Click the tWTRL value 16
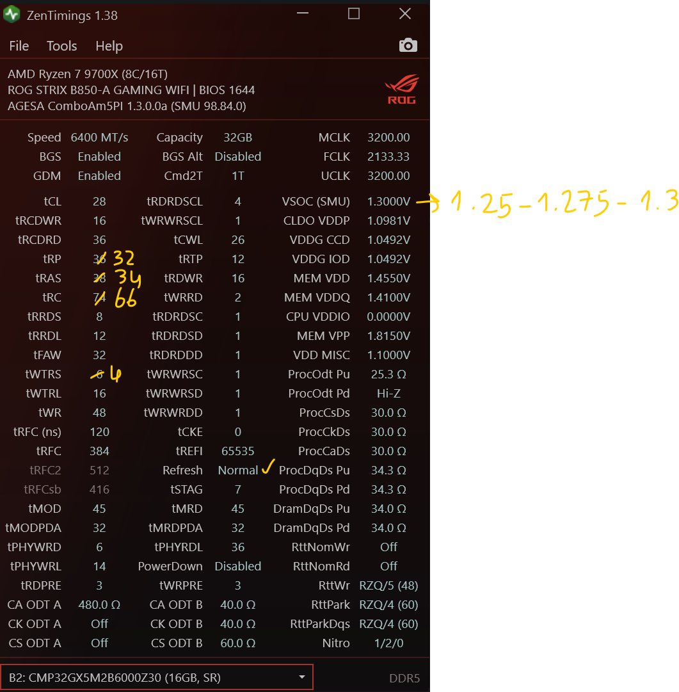The width and height of the screenshot is (679, 692). coord(99,394)
